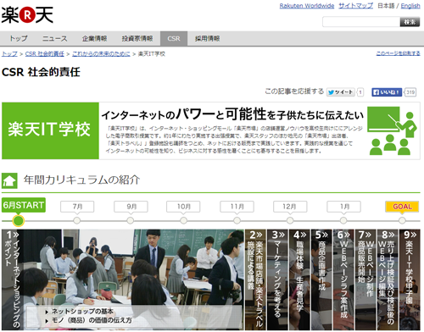
Task: Click the green house icon beside 年間カリキュラムの紹介
Action: (x=9, y=180)
